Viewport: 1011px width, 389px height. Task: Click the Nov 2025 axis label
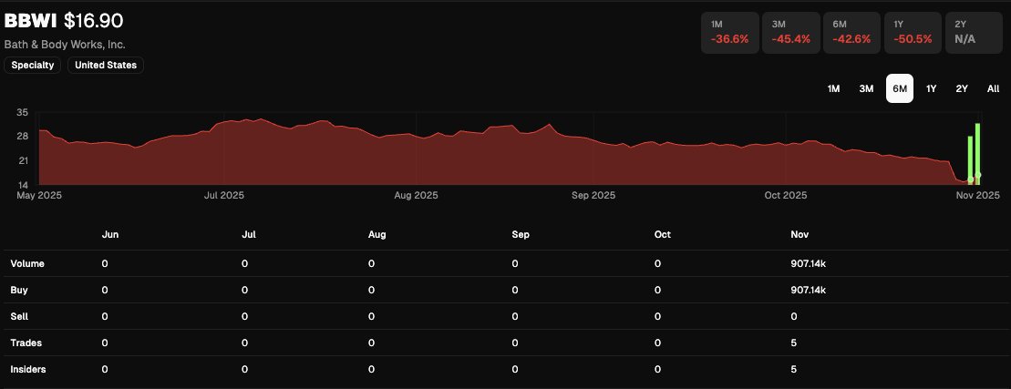coord(977,195)
